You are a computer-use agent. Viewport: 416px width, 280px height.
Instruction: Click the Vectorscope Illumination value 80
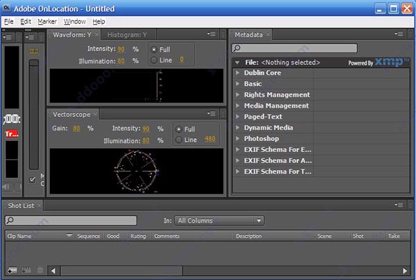click(146, 140)
